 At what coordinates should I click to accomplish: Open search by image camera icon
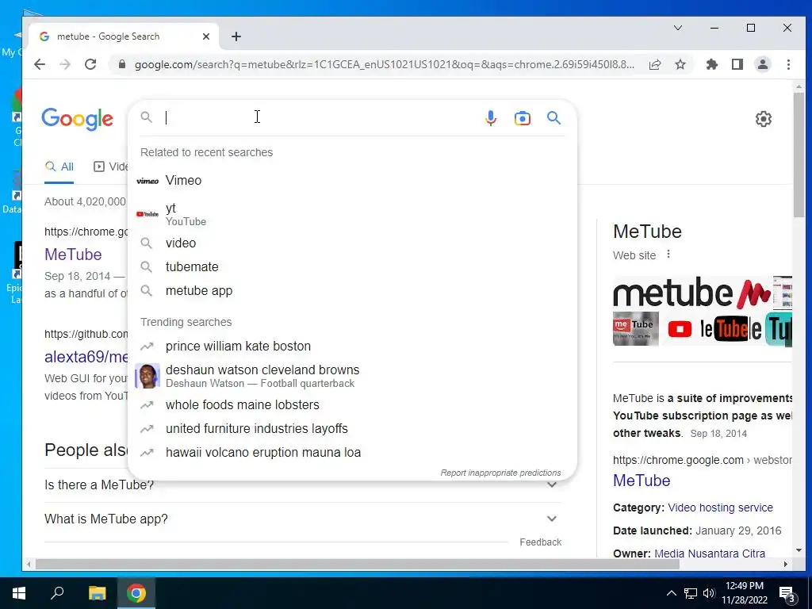[522, 118]
